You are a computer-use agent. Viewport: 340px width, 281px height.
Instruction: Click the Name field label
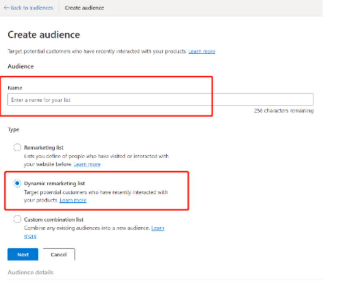click(x=15, y=88)
